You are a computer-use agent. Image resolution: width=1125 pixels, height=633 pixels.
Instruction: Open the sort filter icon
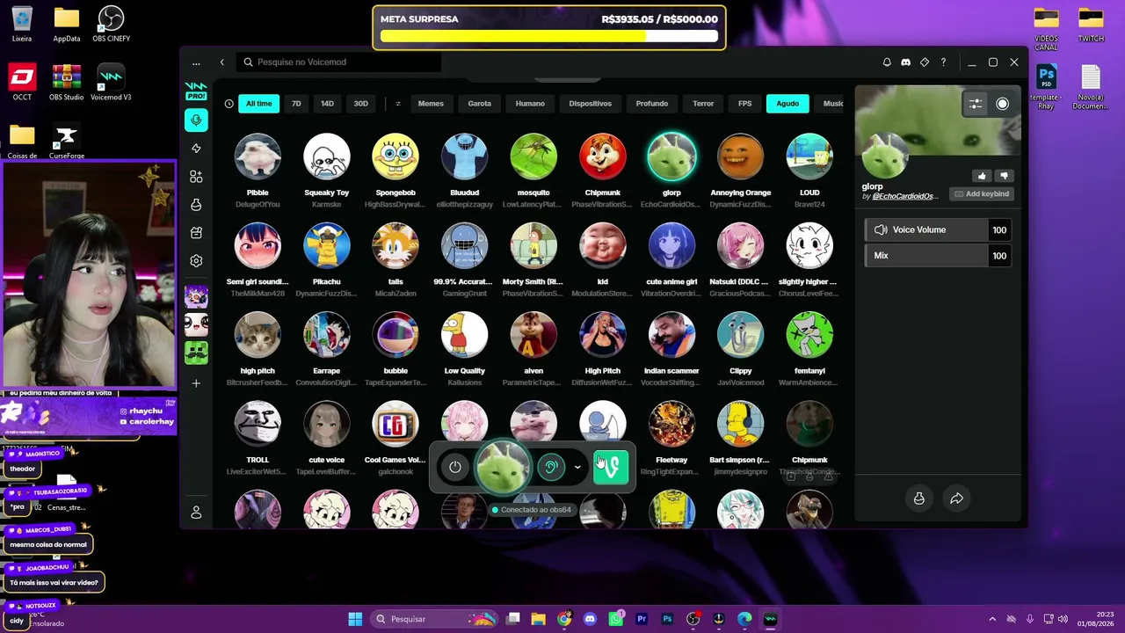[398, 104]
